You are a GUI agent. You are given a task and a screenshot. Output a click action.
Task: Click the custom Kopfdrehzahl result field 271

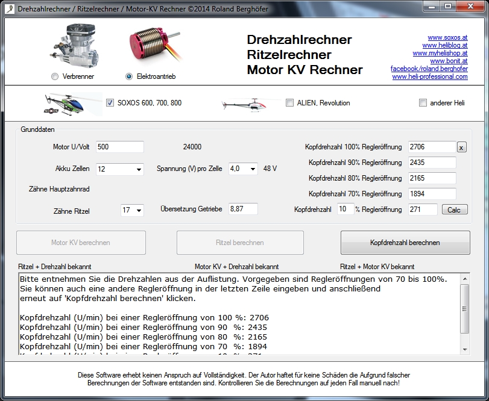coord(423,209)
